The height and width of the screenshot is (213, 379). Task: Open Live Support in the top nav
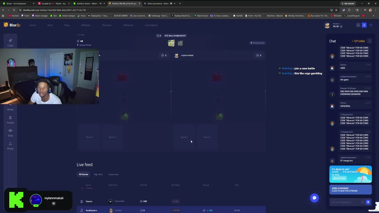coord(151,25)
